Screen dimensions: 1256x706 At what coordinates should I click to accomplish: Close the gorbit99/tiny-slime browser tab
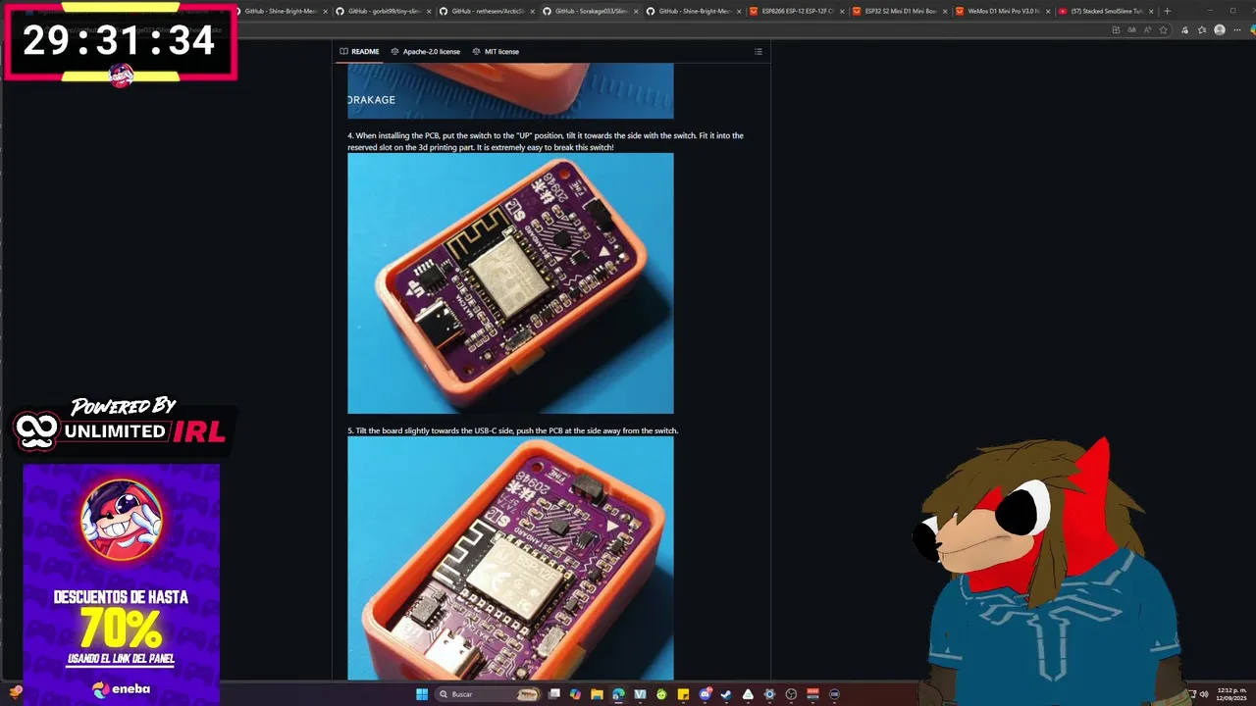pyautogui.click(x=429, y=11)
